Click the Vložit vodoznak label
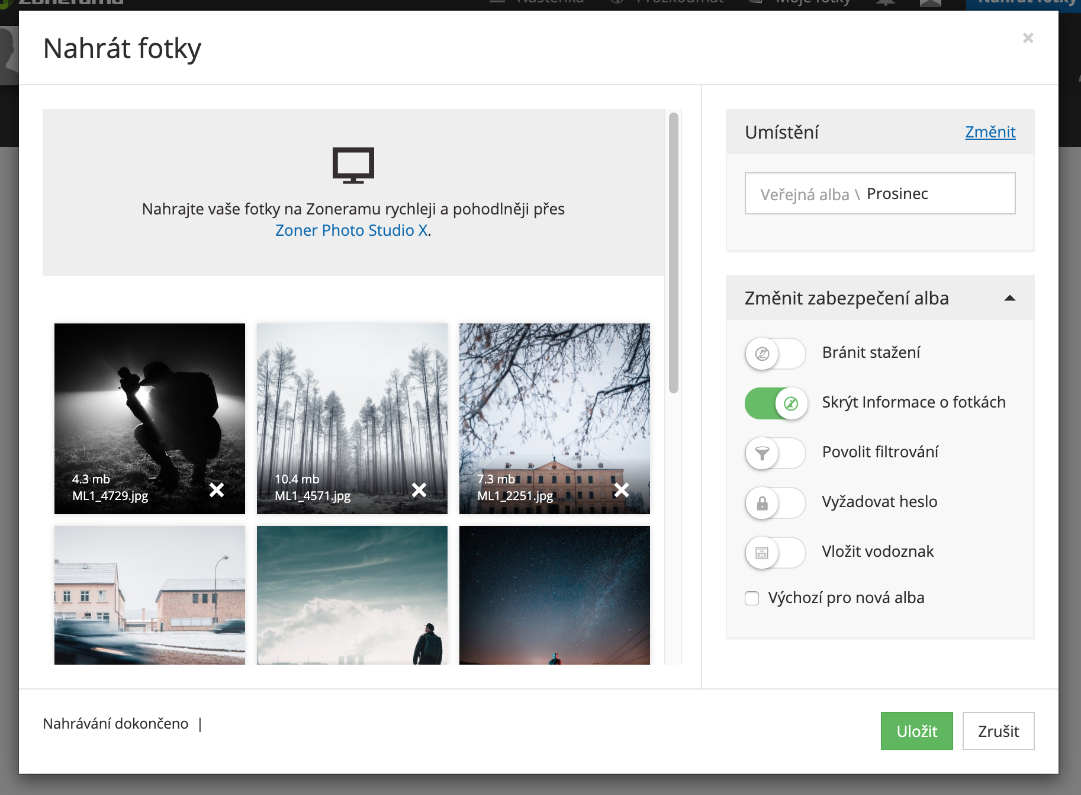1081x795 pixels. 877,552
